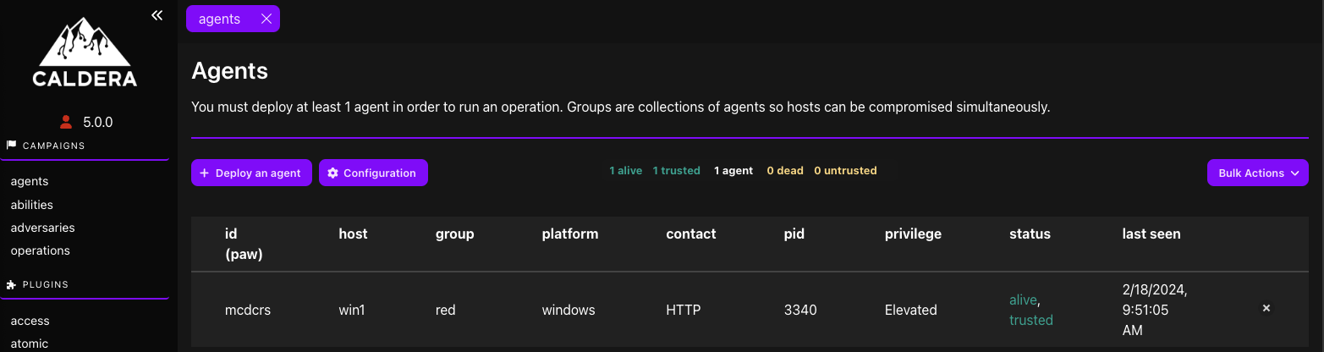Open agents page in sidebar
The image size is (1324, 352).
tap(30, 181)
